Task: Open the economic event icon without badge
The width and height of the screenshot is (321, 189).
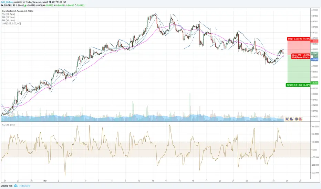Action: [297, 119]
